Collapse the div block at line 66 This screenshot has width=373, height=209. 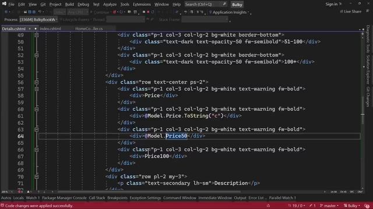click(x=36, y=150)
